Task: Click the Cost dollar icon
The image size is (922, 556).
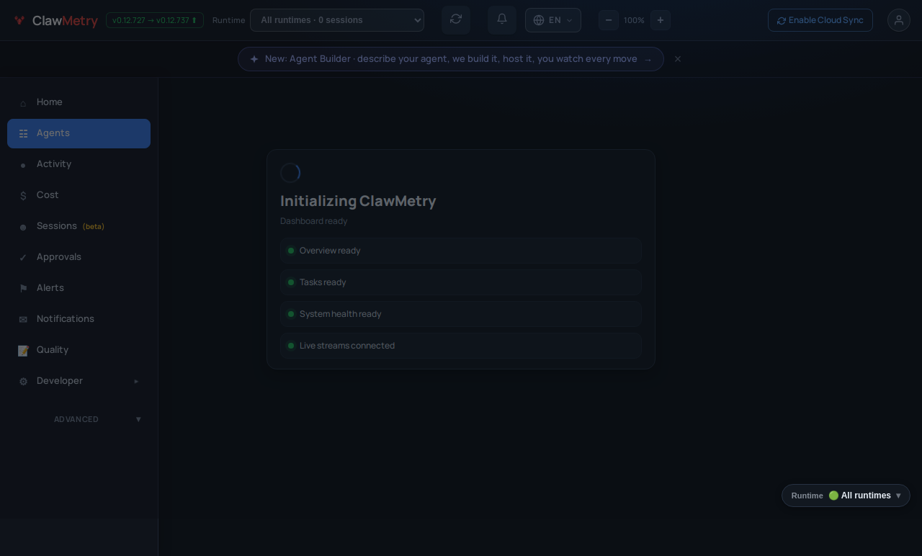Action: [23, 196]
